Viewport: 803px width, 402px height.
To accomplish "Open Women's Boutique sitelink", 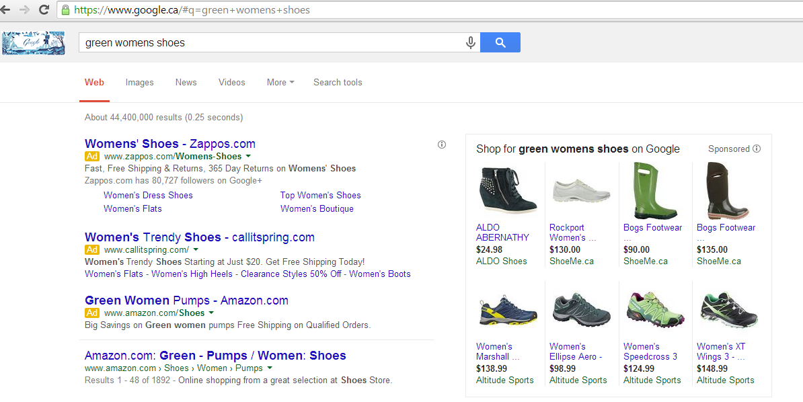I will 317,208.
